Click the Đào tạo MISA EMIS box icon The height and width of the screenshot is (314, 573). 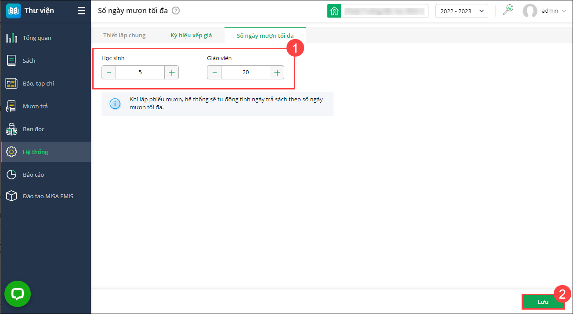pyautogui.click(x=11, y=196)
